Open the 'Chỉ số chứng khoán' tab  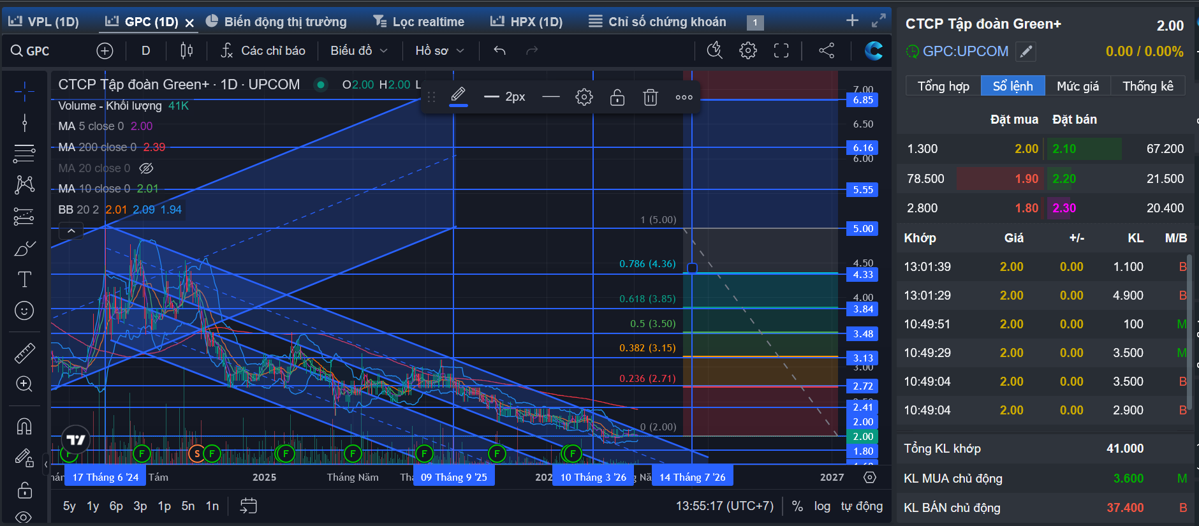tap(658, 22)
